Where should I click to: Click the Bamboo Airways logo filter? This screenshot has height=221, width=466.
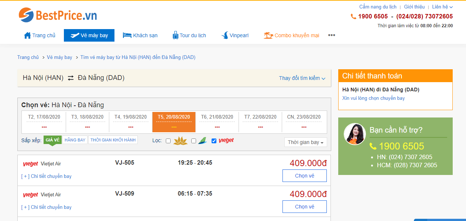click(202, 141)
